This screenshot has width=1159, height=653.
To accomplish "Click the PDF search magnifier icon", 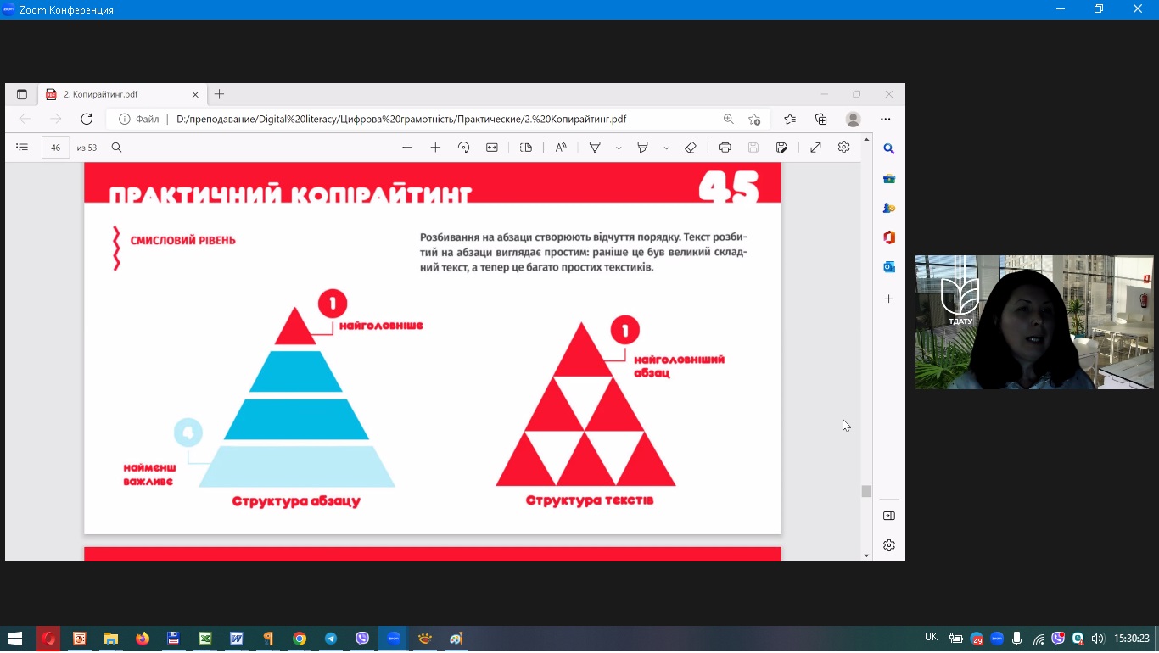I will (117, 148).
